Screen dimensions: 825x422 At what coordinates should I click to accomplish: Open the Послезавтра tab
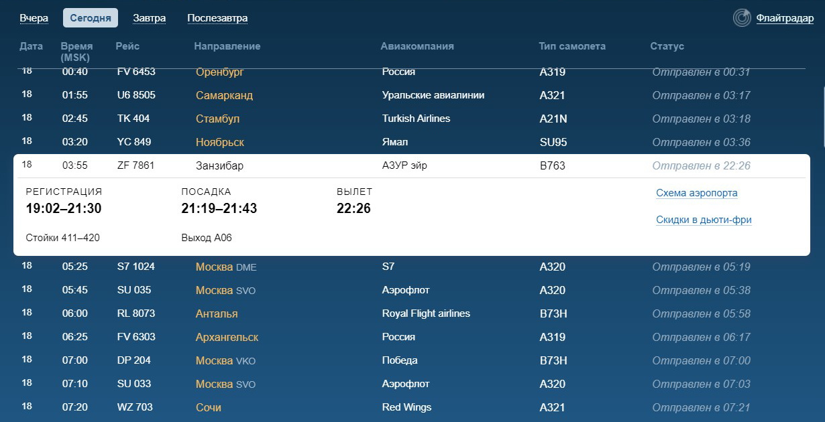(217, 18)
